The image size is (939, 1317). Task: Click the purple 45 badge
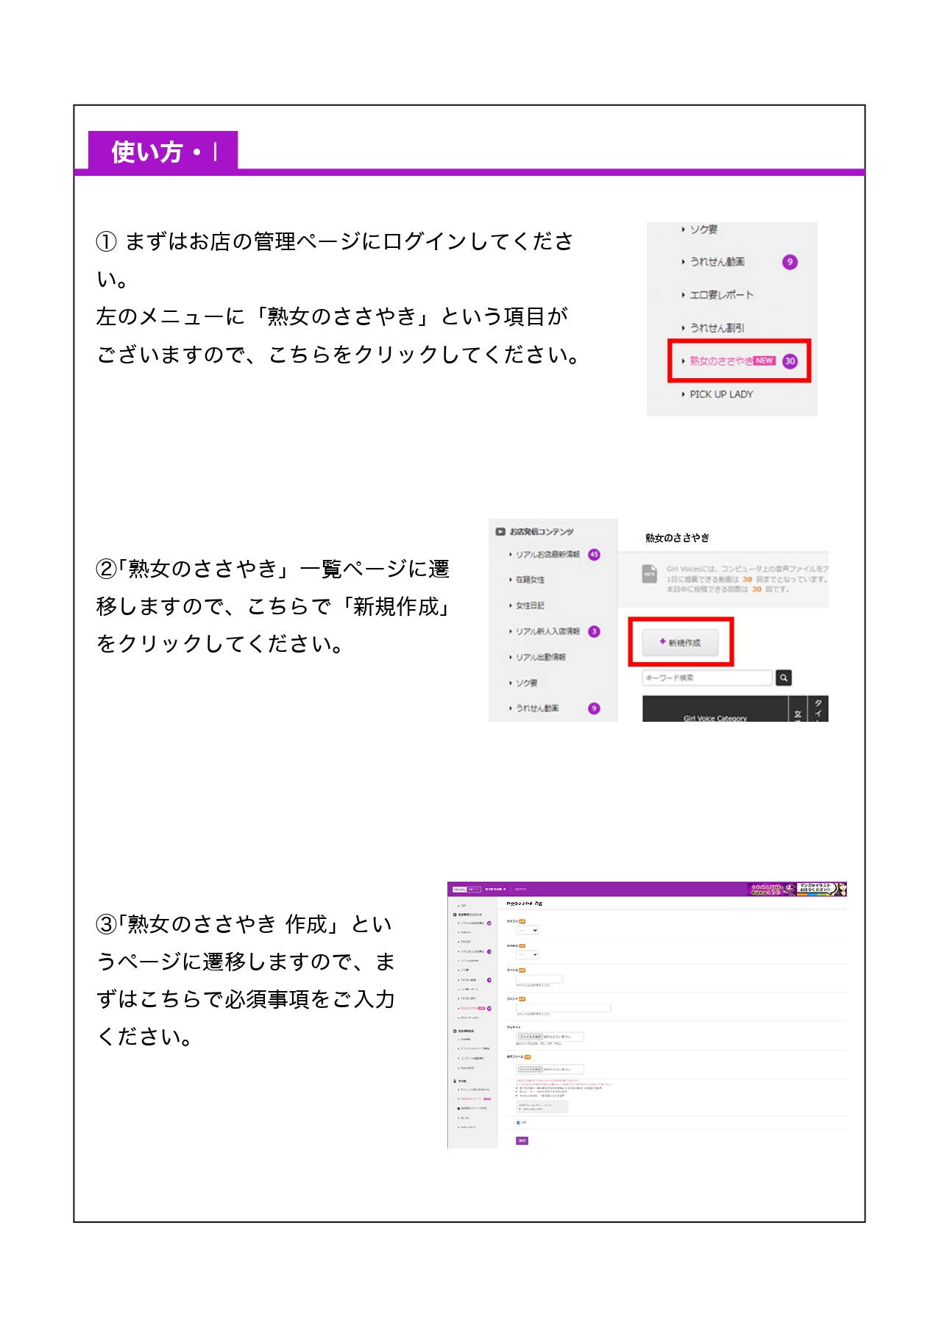(x=594, y=555)
